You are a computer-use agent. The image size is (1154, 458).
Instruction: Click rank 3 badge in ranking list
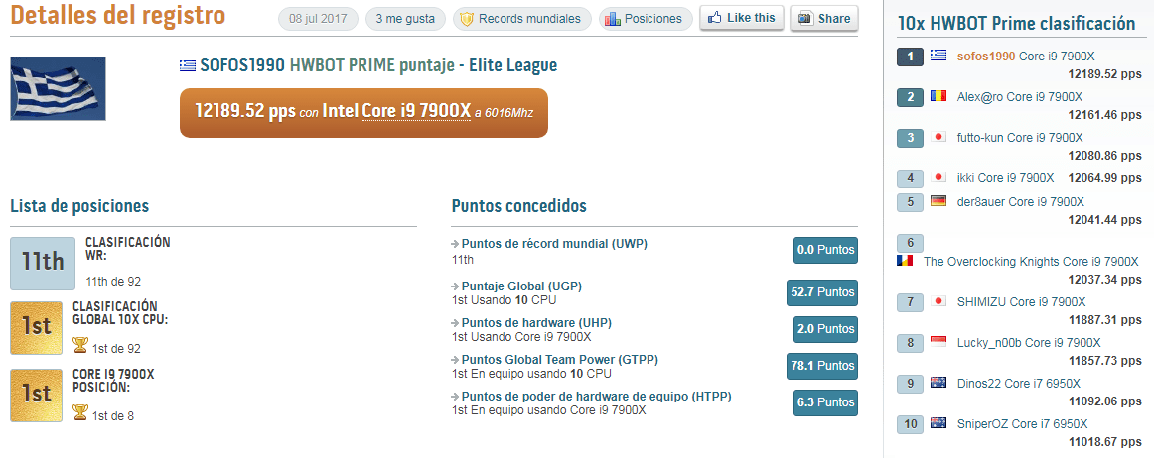911,138
